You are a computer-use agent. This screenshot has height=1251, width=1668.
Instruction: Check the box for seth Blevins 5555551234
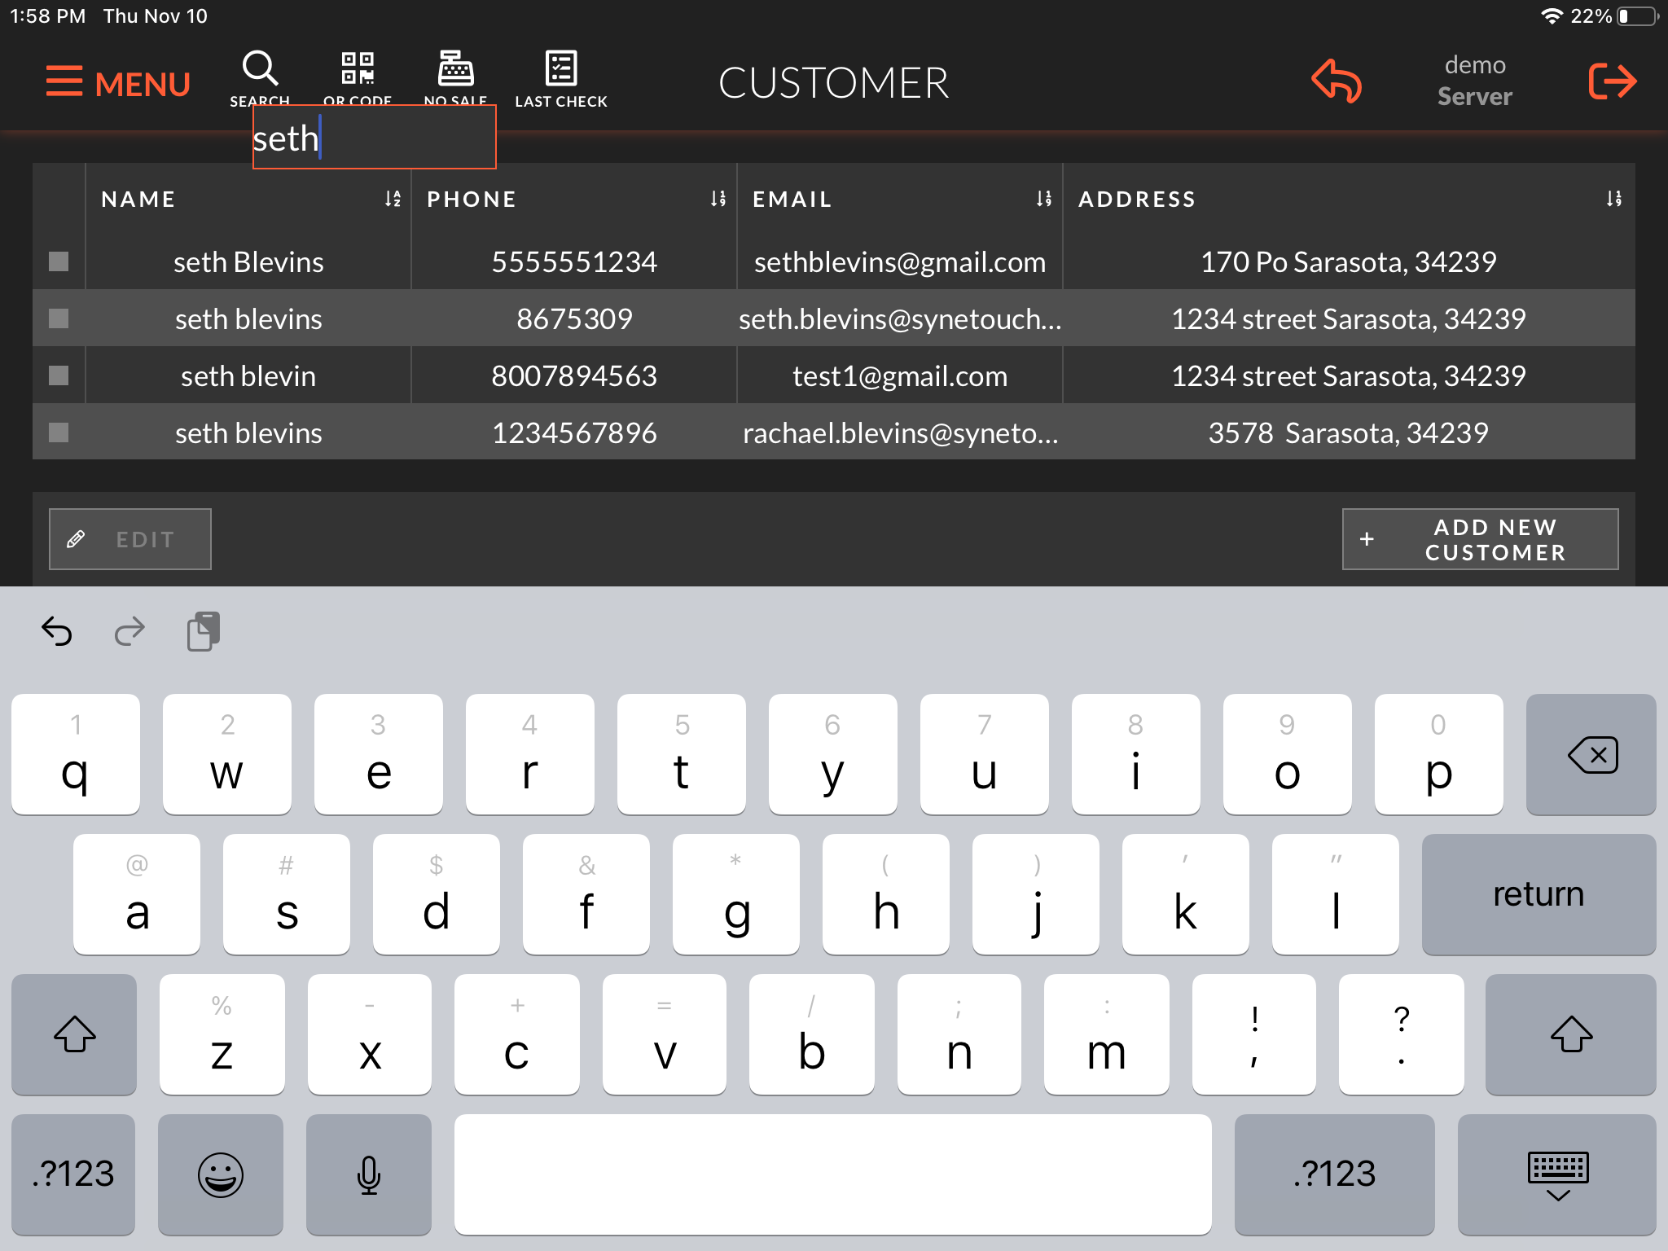coord(59,261)
